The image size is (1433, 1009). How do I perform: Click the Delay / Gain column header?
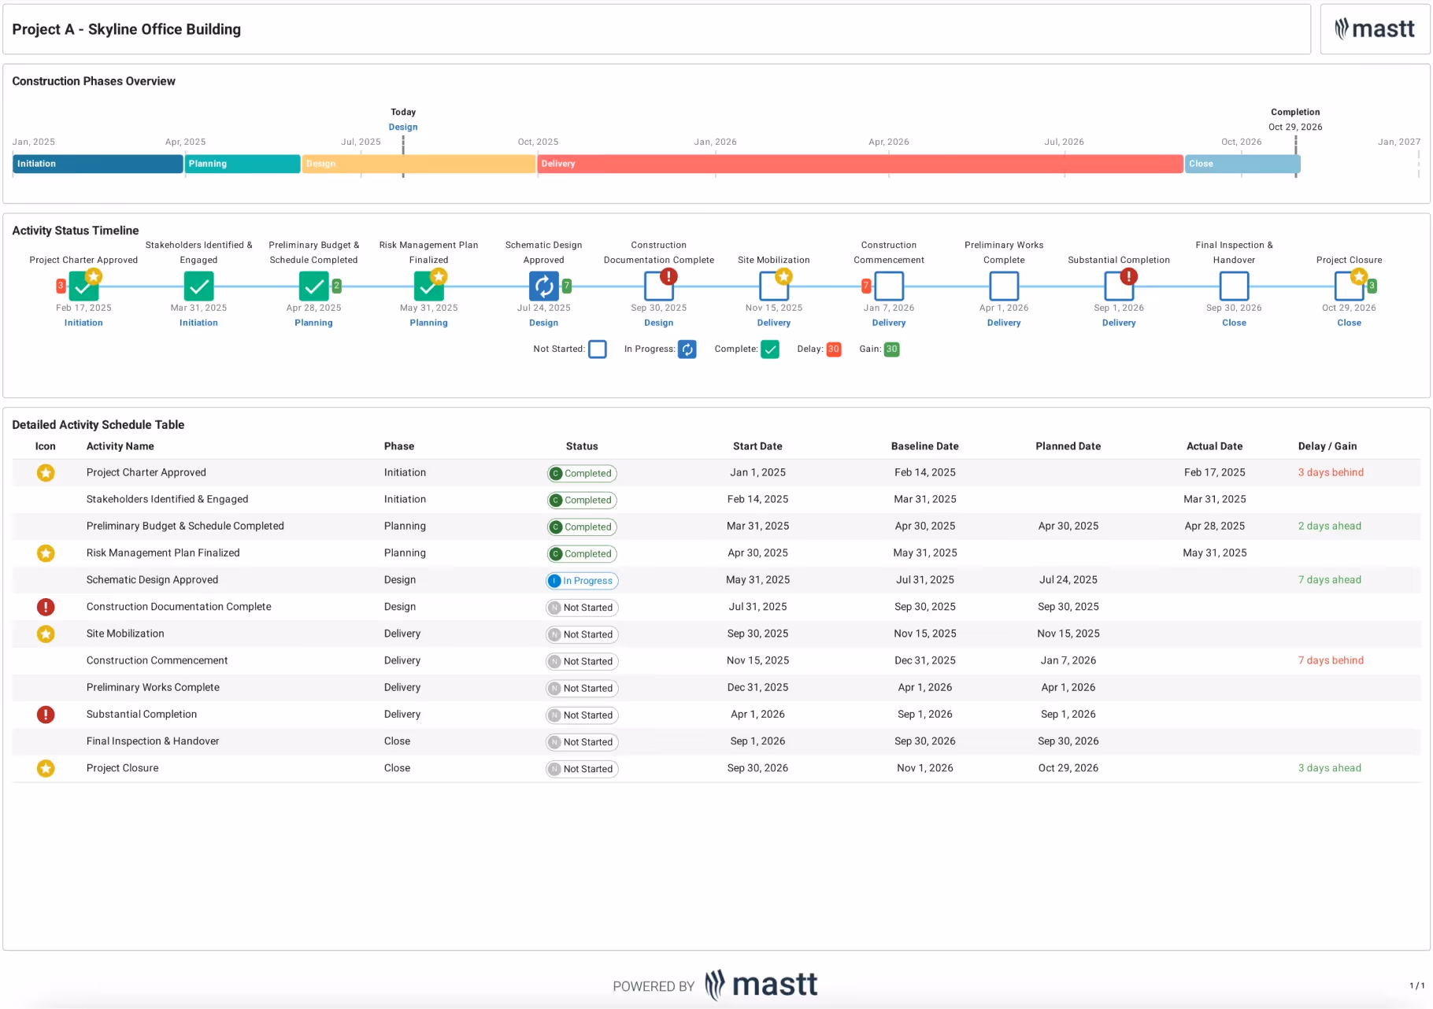pyautogui.click(x=1327, y=446)
